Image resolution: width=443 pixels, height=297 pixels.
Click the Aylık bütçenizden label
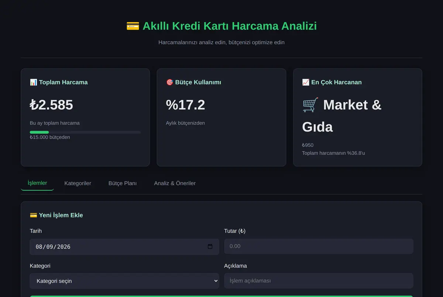coord(185,123)
